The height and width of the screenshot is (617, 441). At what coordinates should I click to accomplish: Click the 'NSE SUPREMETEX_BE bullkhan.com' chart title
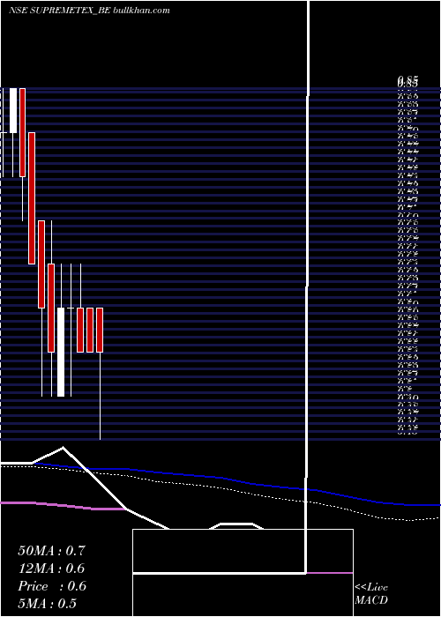click(89, 11)
